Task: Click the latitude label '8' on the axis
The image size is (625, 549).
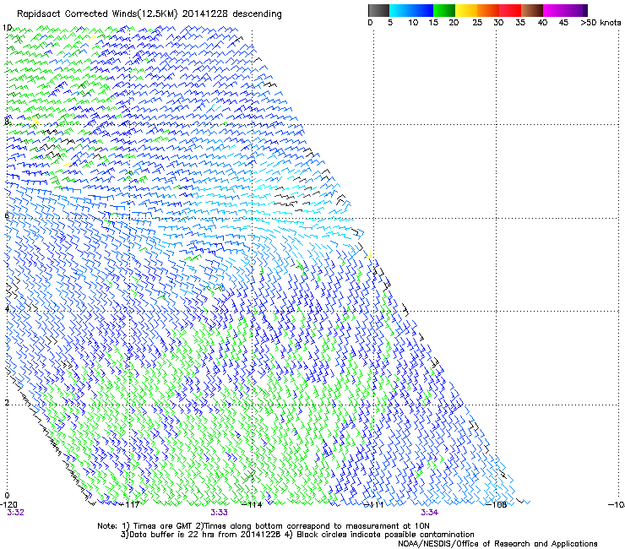Action: tap(7, 122)
